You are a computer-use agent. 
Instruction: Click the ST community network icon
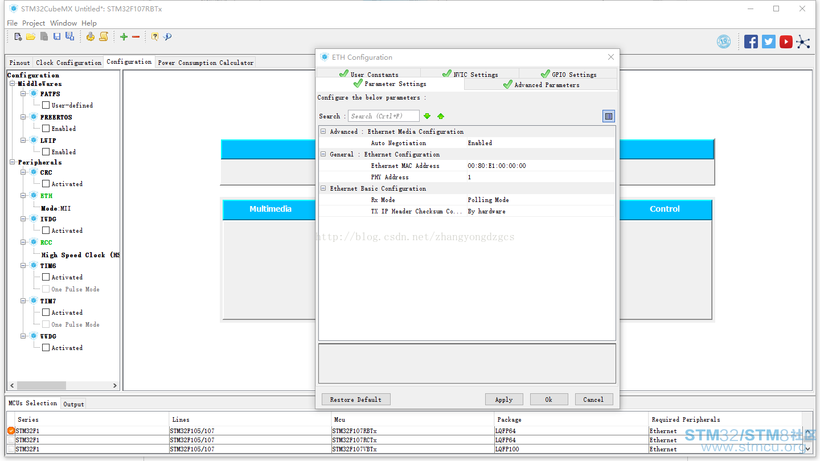(803, 42)
